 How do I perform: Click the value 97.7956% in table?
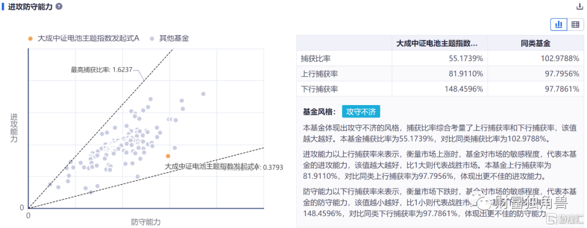click(561, 74)
